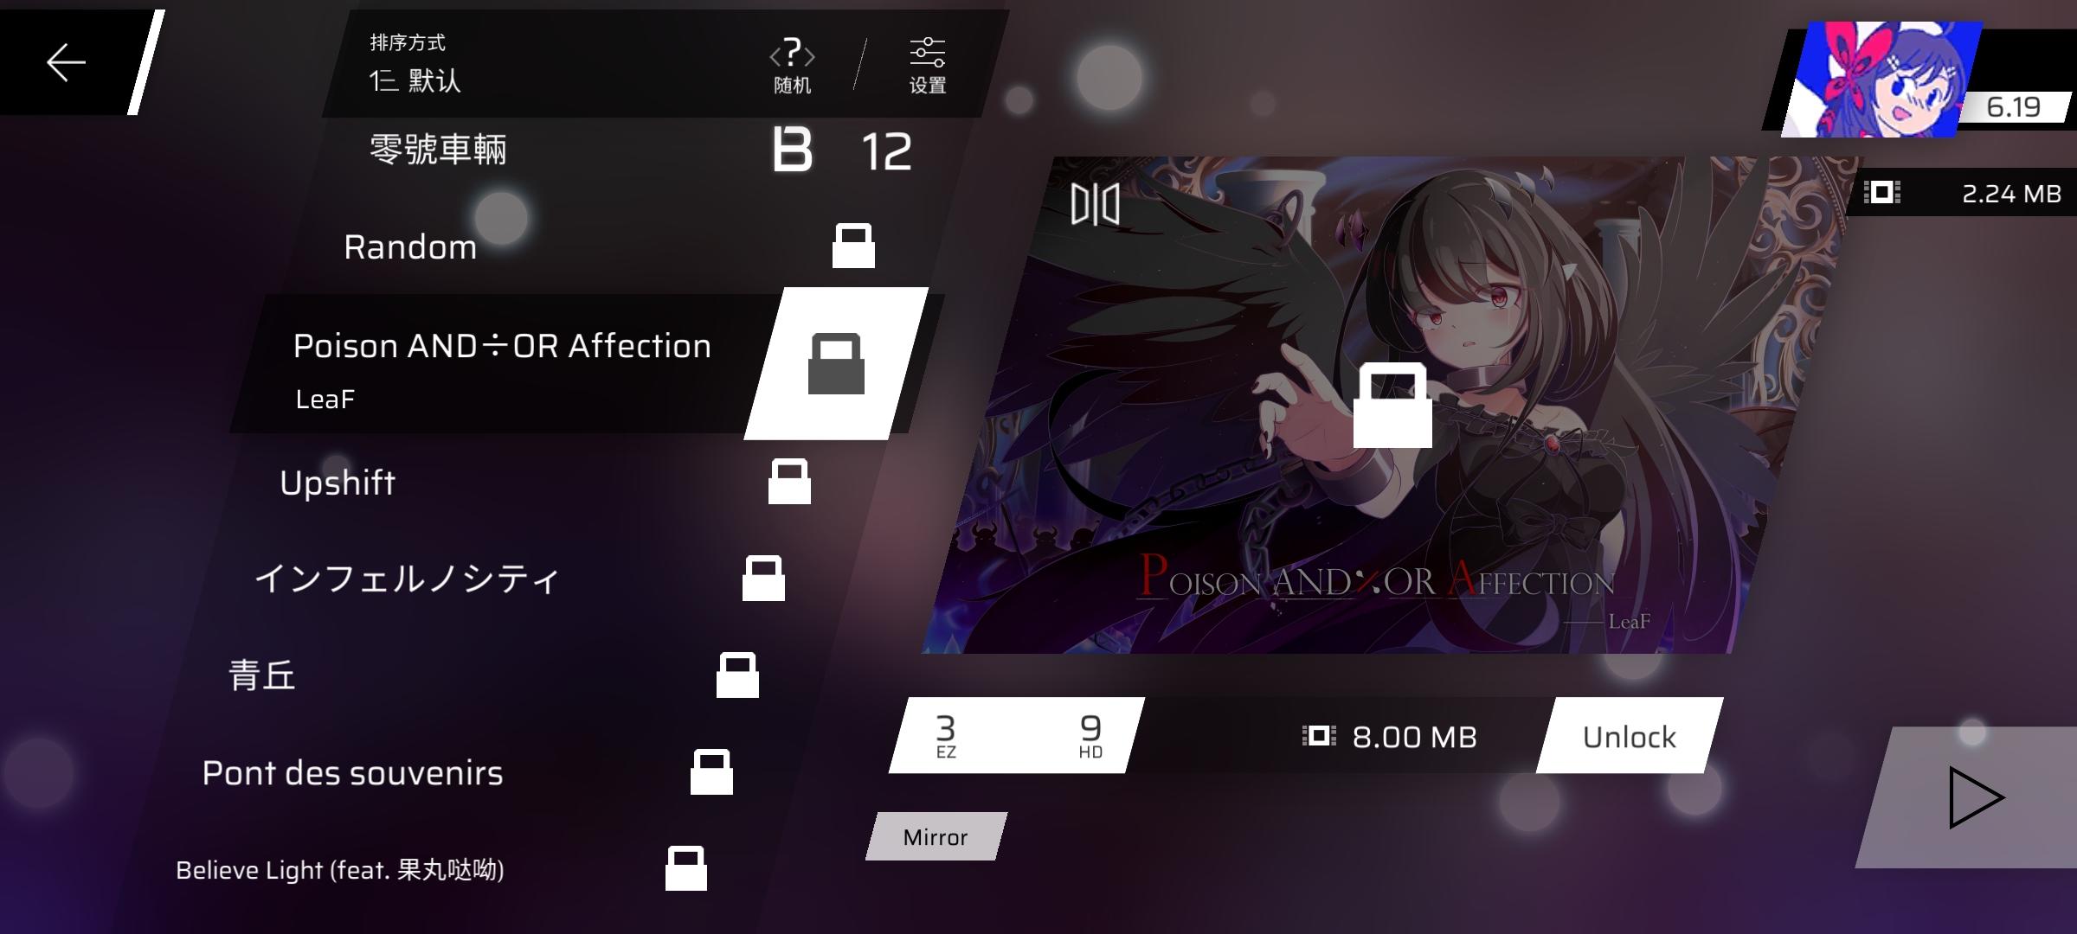Select the HD difficulty level 9

coord(1090,735)
